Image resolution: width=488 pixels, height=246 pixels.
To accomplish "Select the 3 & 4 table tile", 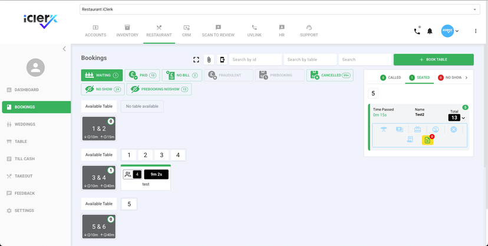I will 98,178.
